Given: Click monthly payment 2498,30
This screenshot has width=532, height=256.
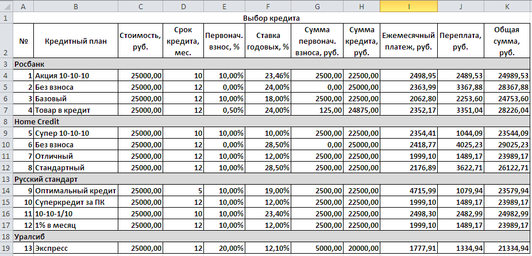Looking at the screenshot, I should tap(408, 214).
